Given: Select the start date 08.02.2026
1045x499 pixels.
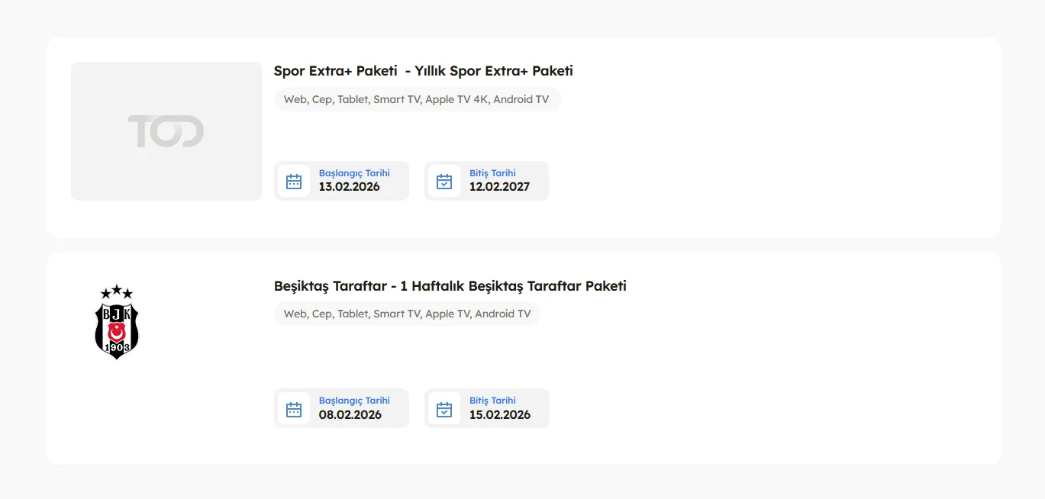Looking at the screenshot, I should coord(350,415).
